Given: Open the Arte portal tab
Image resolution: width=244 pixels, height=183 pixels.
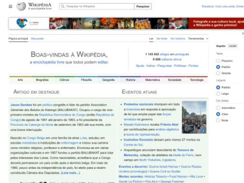Looking at the screenshot, I should pyautogui.click(x=20, y=80).
